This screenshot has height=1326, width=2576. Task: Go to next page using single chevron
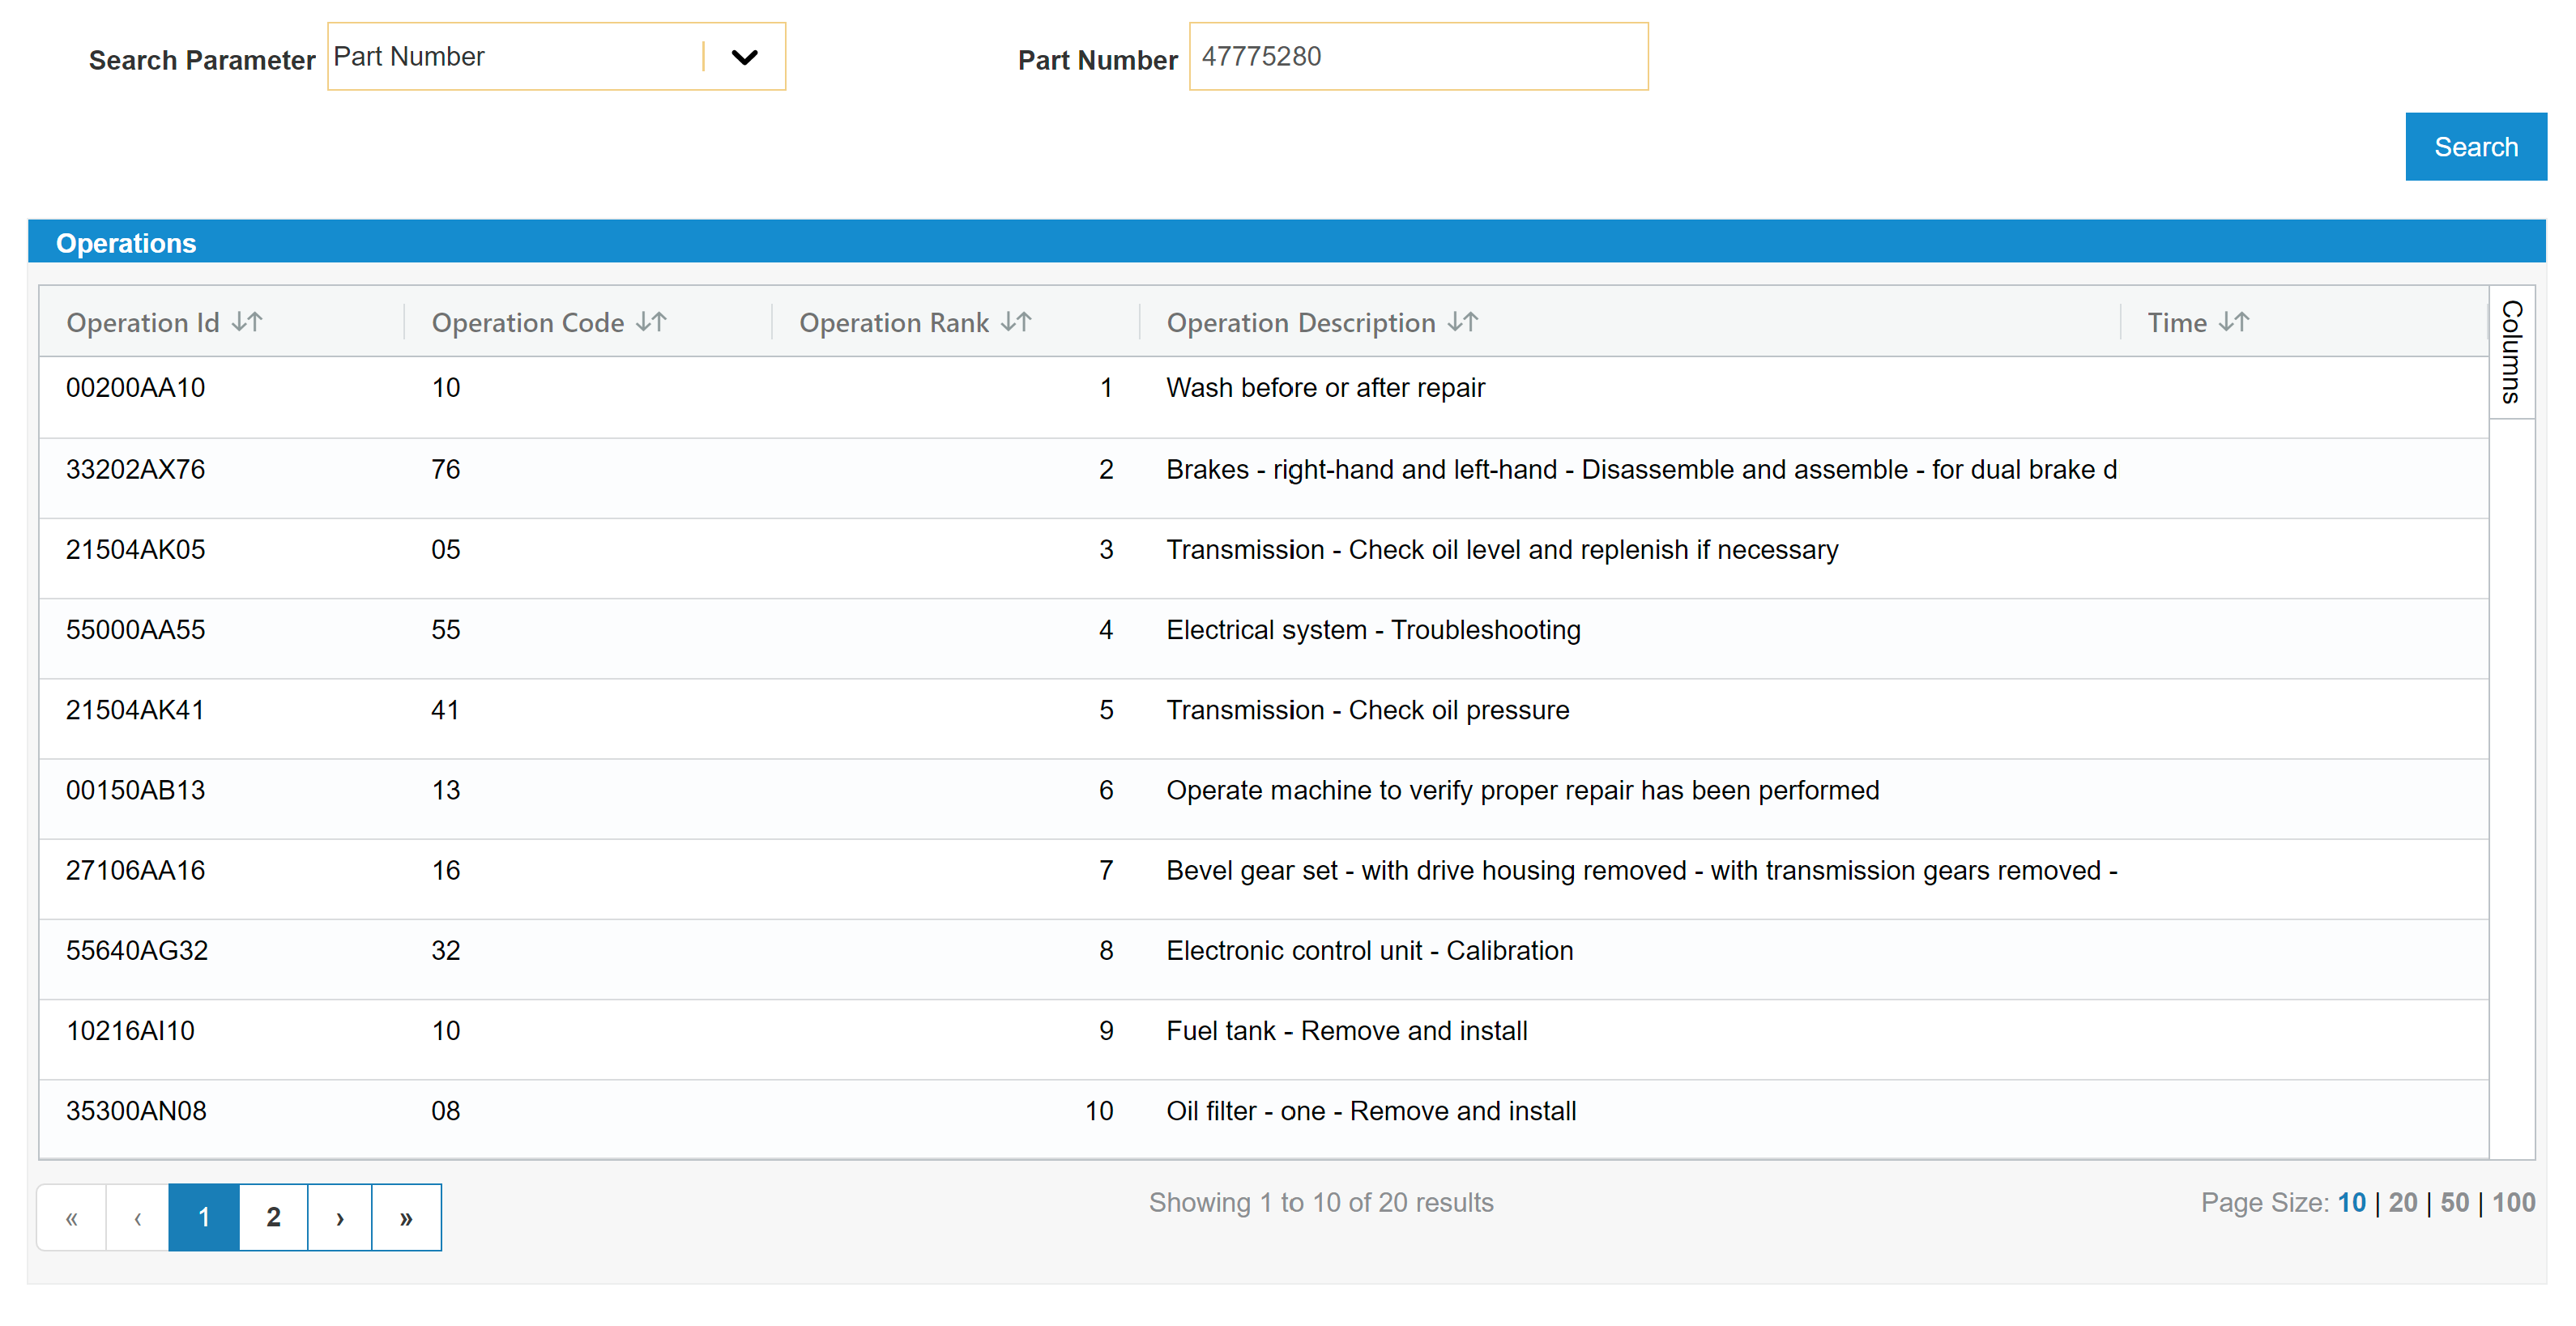[x=340, y=1217]
